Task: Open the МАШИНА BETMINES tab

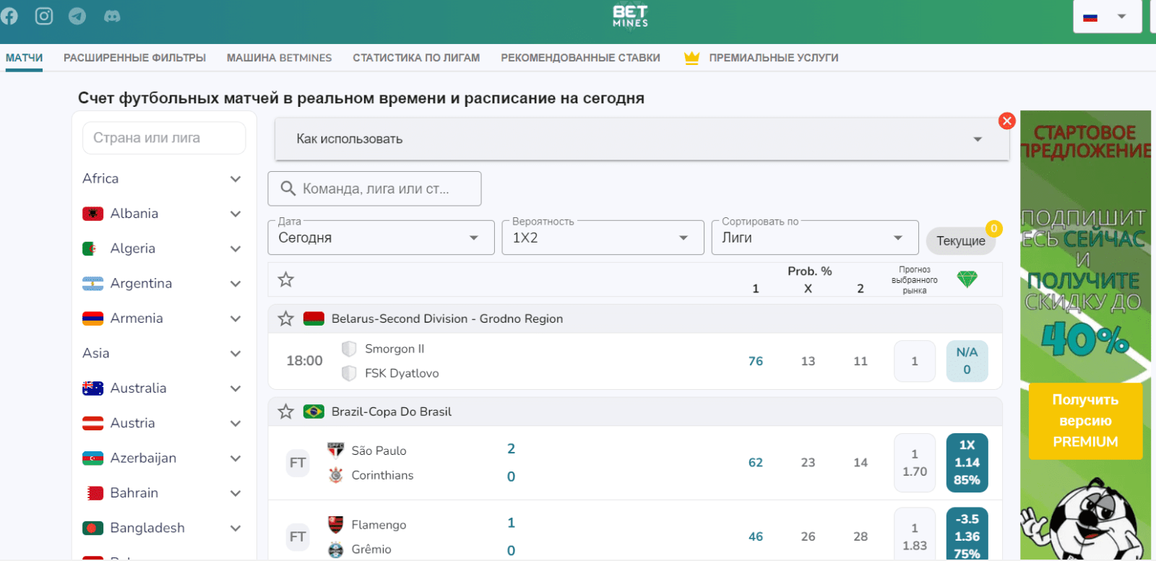Action: click(x=280, y=58)
